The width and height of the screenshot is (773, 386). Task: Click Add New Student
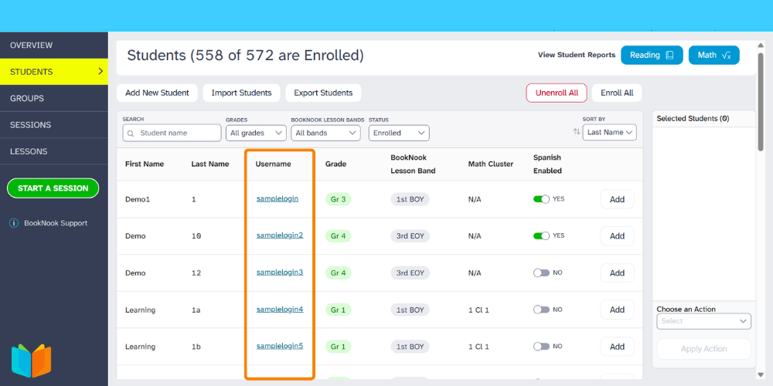[x=157, y=93]
